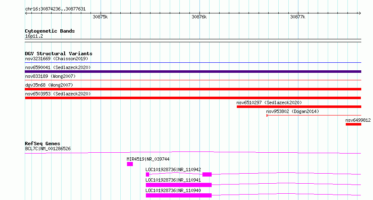The height and width of the screenshot is (200, 373).
Task: Open gene BCL7C|NM_001286526 label
Action: (48, 149)
